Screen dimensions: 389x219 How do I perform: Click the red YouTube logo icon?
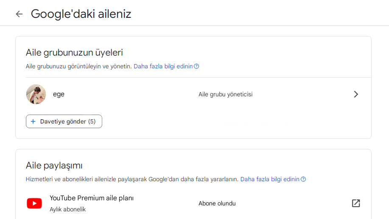34,203
